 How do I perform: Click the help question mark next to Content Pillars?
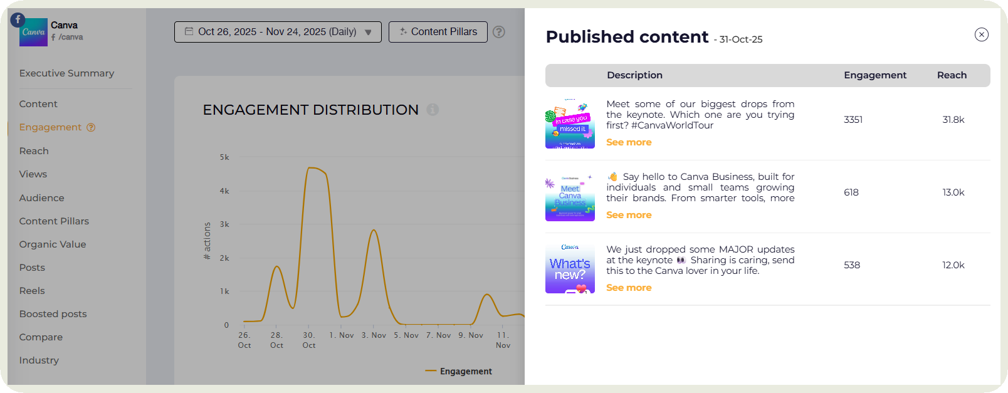pyautogui.click(x=499, y=32)
